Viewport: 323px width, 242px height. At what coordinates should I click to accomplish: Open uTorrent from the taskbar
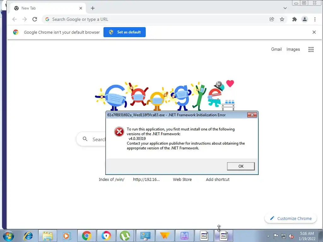tap(125, 236)
